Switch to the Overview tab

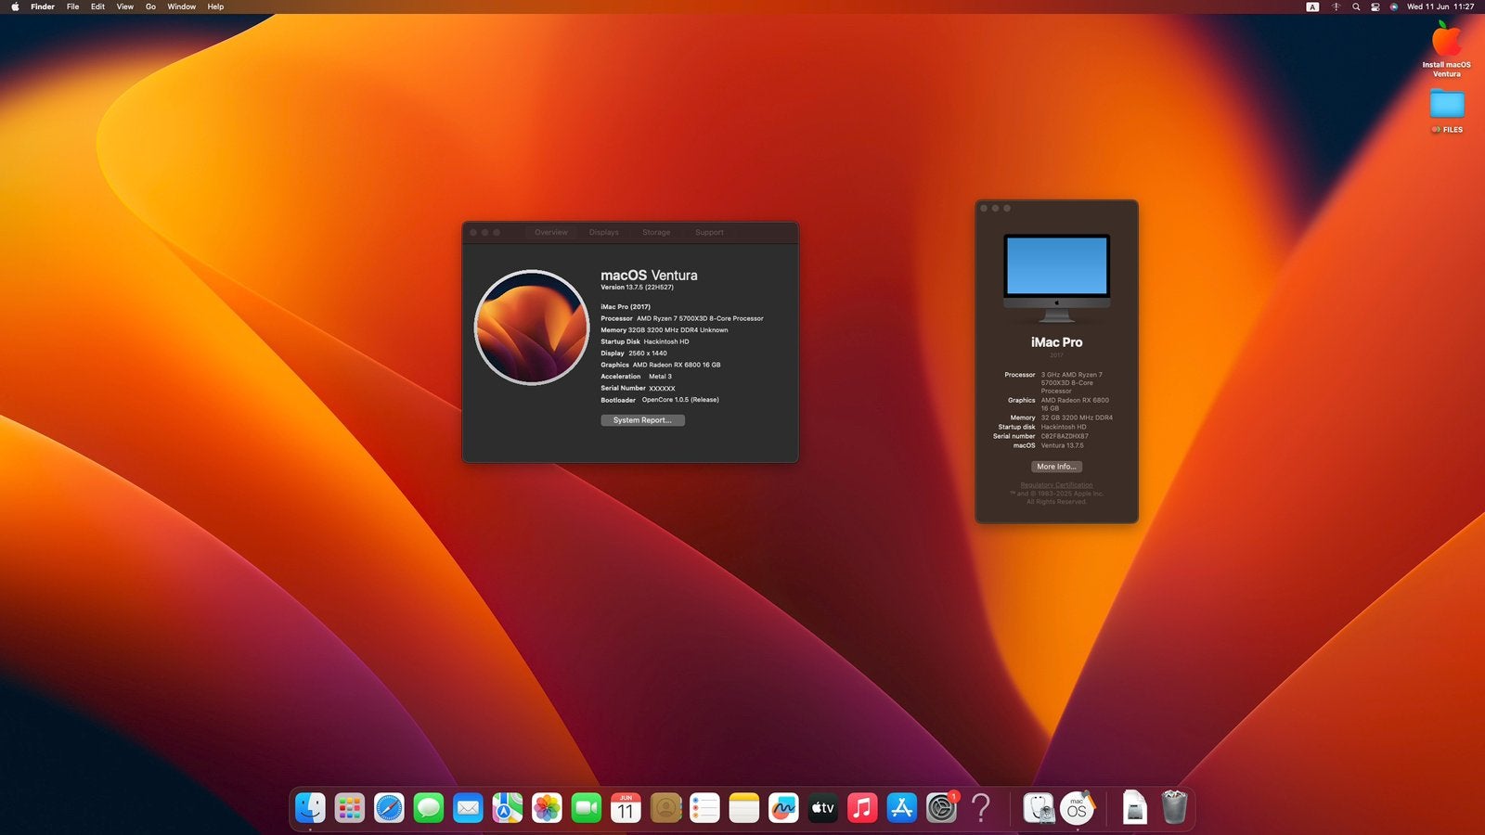pos(551,232)
